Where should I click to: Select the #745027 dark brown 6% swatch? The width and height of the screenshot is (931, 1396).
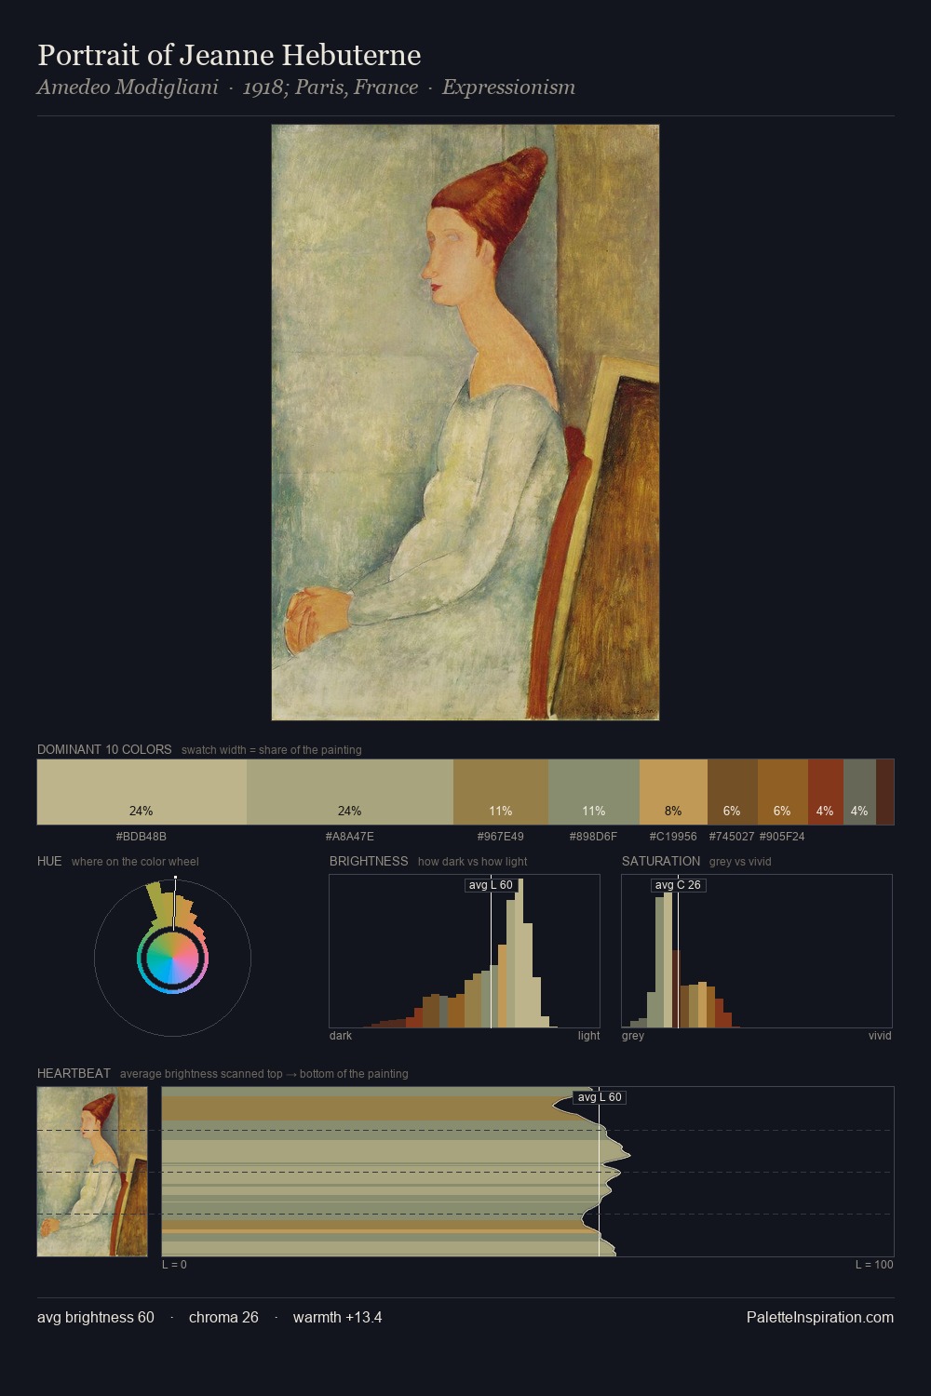tap(733, 792)
